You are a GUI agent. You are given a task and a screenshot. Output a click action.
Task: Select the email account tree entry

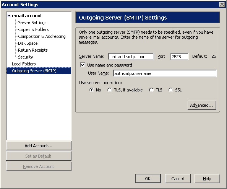tap(27, 16)
